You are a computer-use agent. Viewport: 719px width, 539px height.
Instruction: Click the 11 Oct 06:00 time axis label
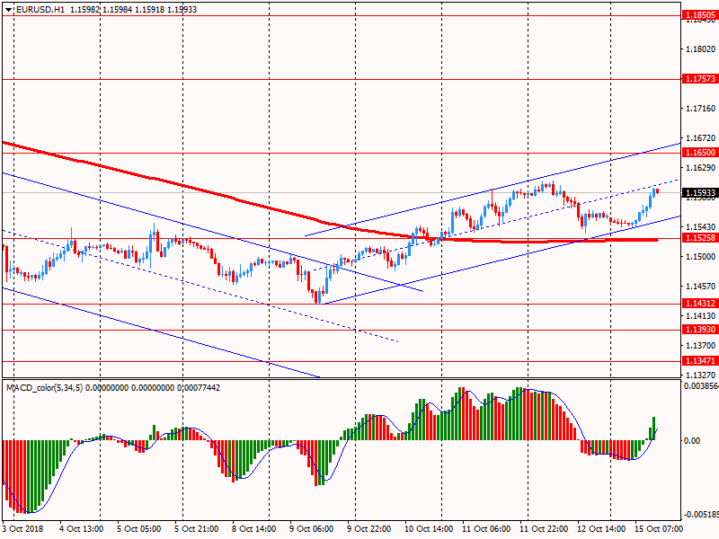486,528
